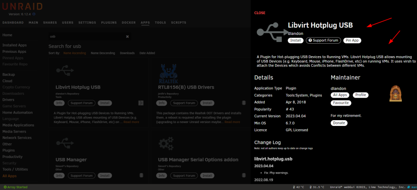This screenshot has height=190, width=417.
Task: Open the Scripts tab
Action: click(x=178, y=22)
